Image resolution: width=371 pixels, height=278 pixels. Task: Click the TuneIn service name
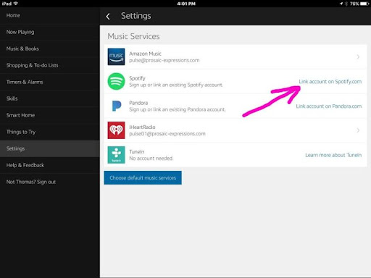pos(137,152)
